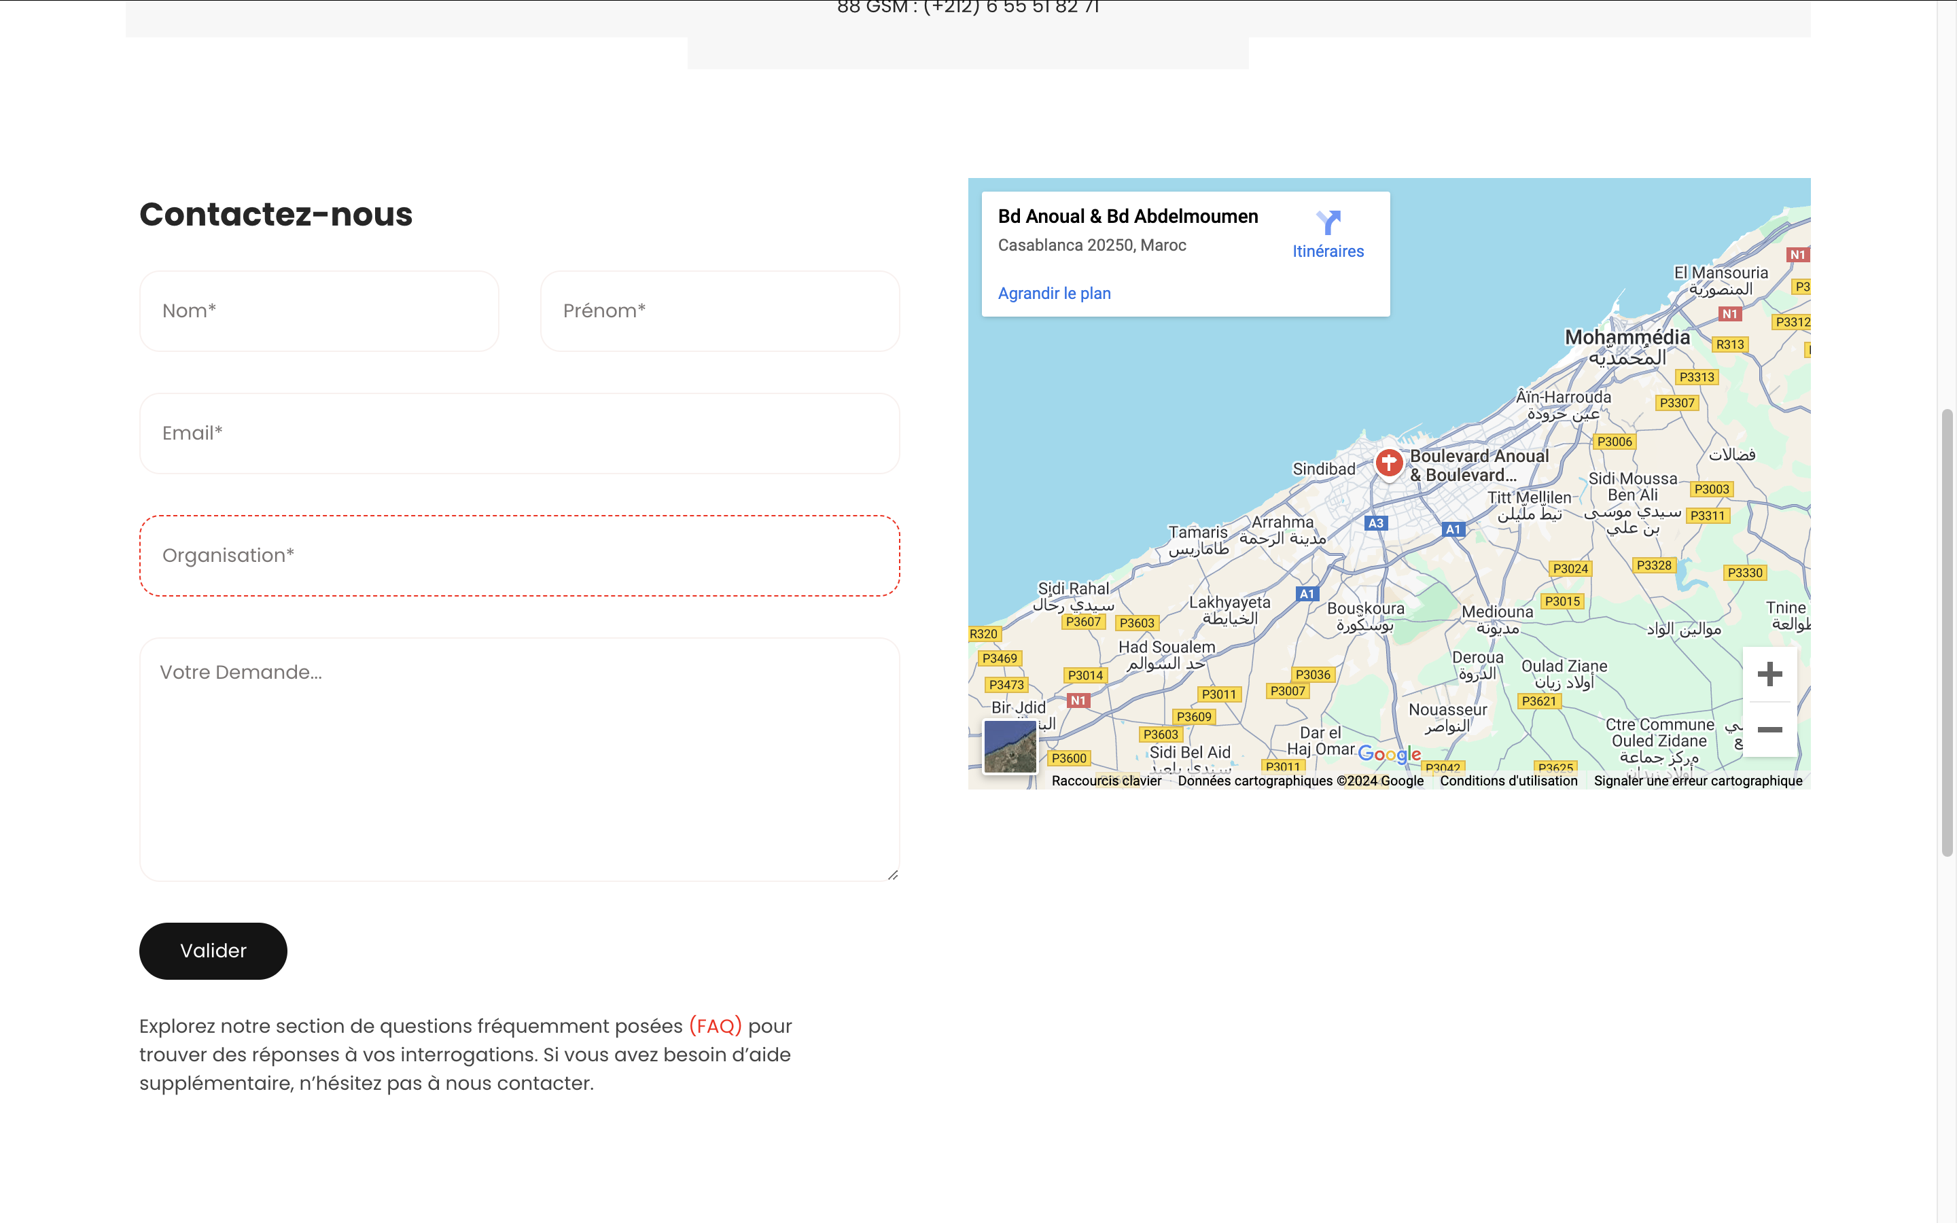Open Agrandir le plan link
The width and height of the screenshot is (1957, 1223).
pyautogui.click(x=1054, y=294)
